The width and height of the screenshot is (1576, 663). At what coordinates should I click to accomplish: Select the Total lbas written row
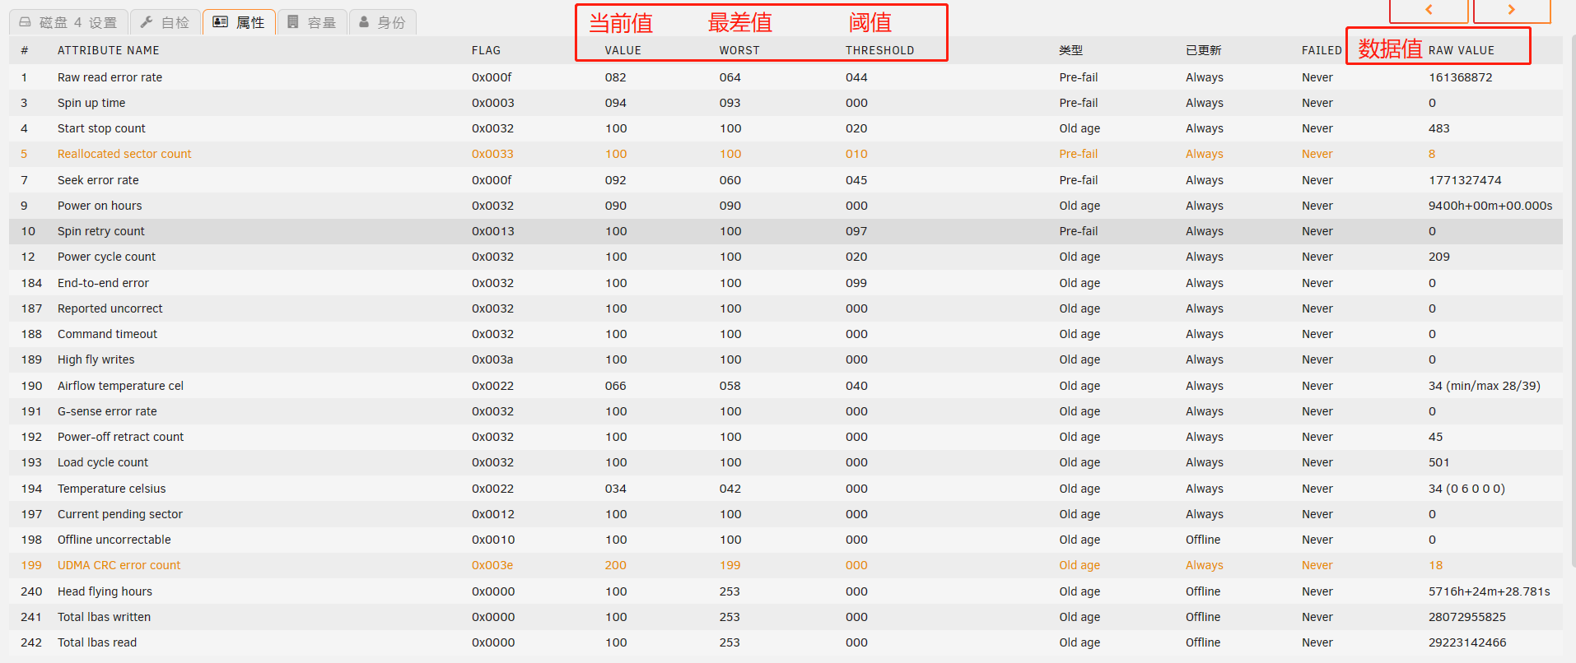click(x=104, y=617)
